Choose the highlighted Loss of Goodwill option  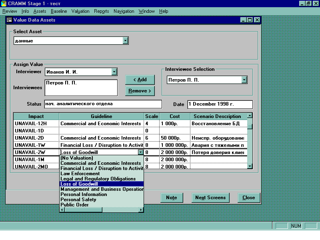102,184
